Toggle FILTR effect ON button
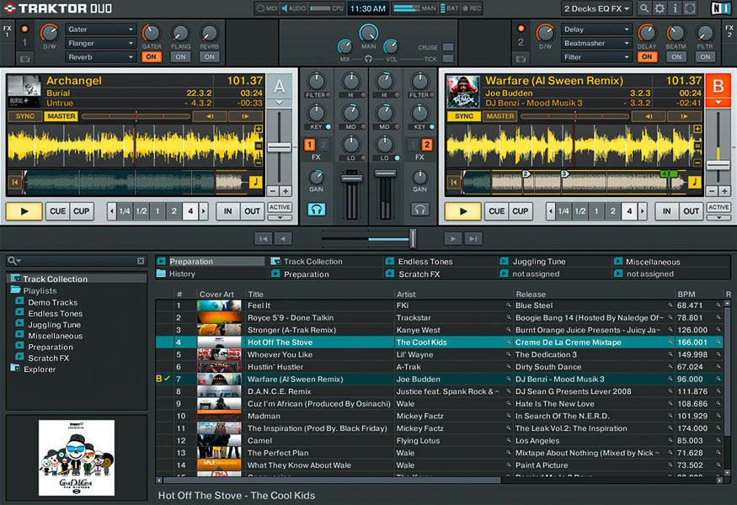Screen dimensions: 737x505 point(705,57)
